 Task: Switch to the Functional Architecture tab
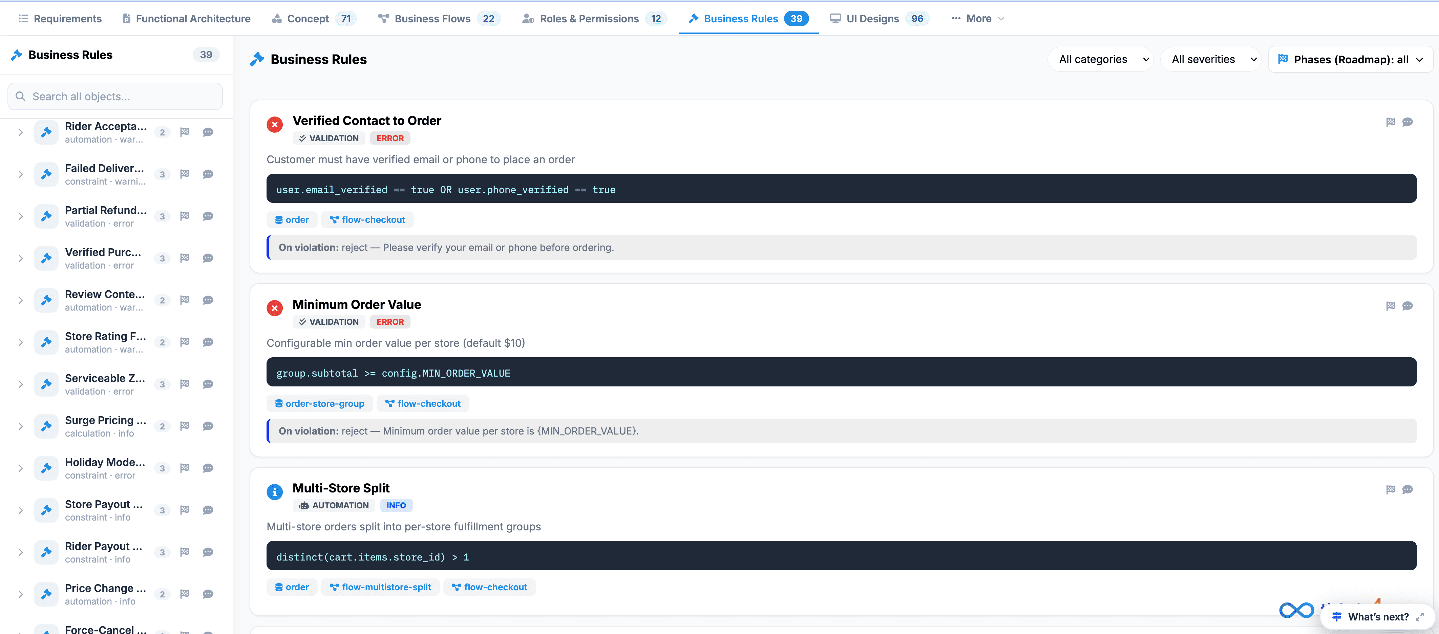pos(187,18)
